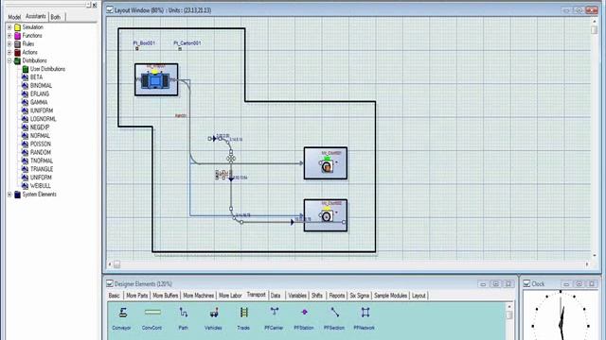Screen dimensions: 606x340
Task: Click Designer Elements scroll up arrow
Action: click(x=509, y=307)
